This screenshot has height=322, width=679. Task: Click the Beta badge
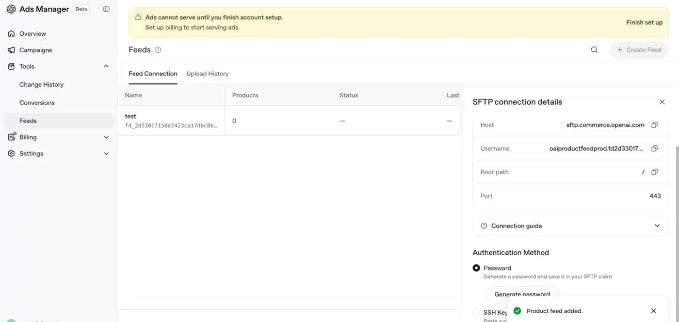coord(81,9)
